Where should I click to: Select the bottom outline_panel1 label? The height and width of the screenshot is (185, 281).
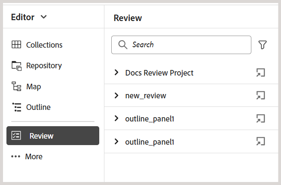coord(150,142)
